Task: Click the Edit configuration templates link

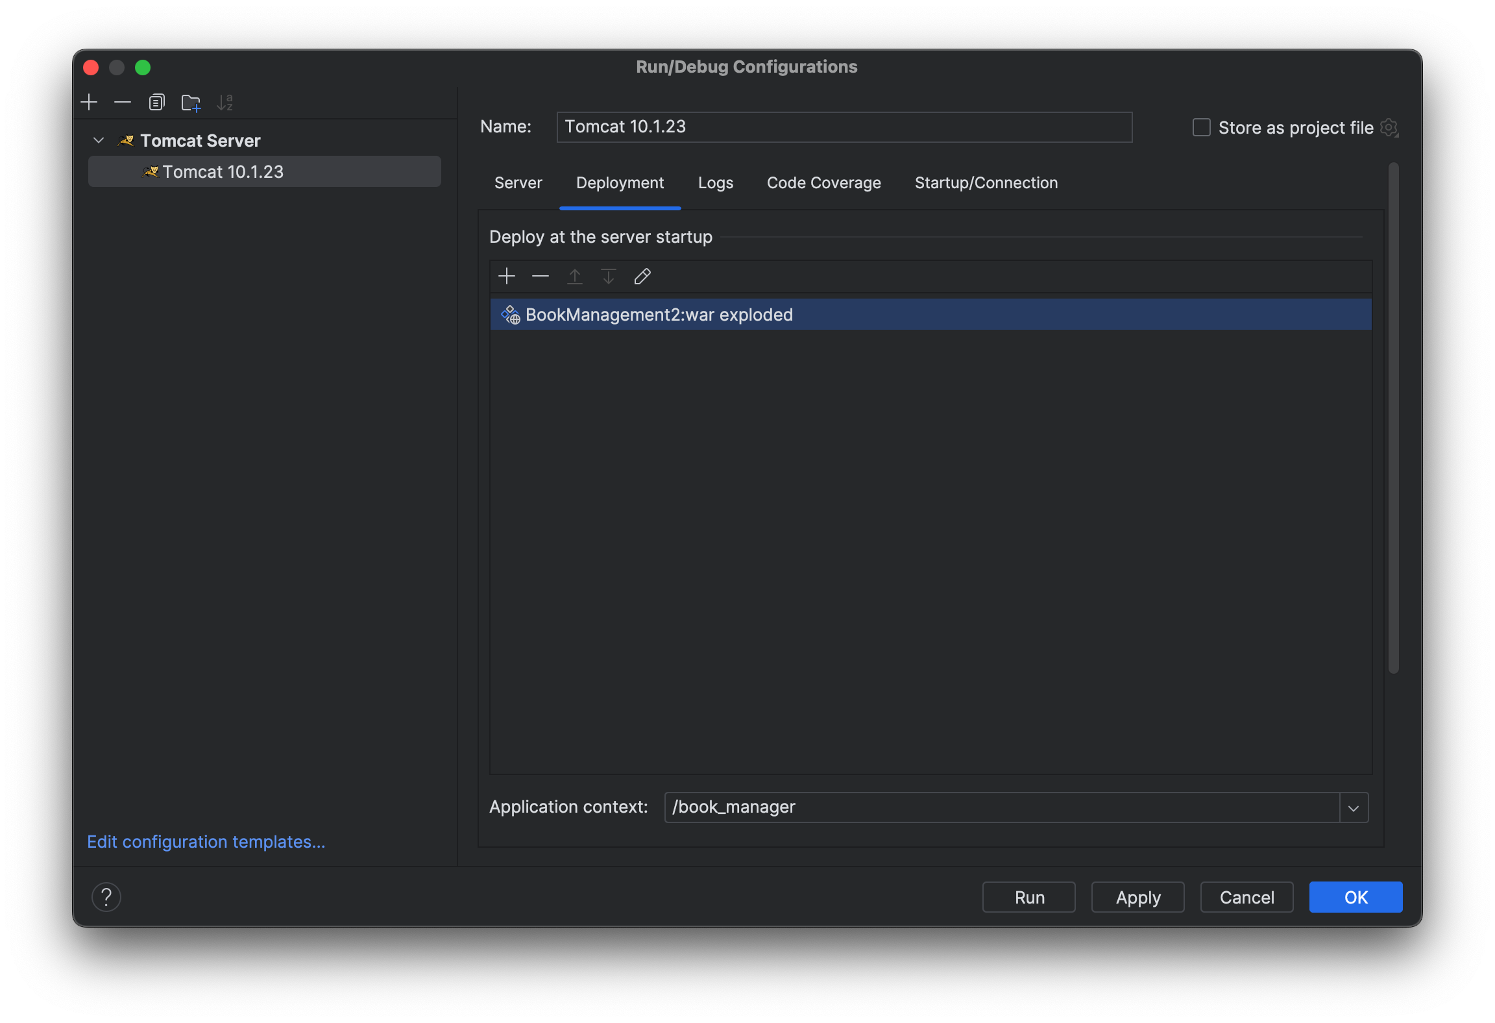Action: [x=207, y=841]
